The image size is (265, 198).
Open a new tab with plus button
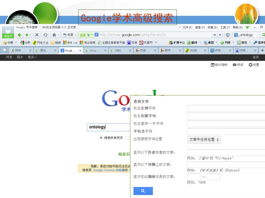pos(262,50)
